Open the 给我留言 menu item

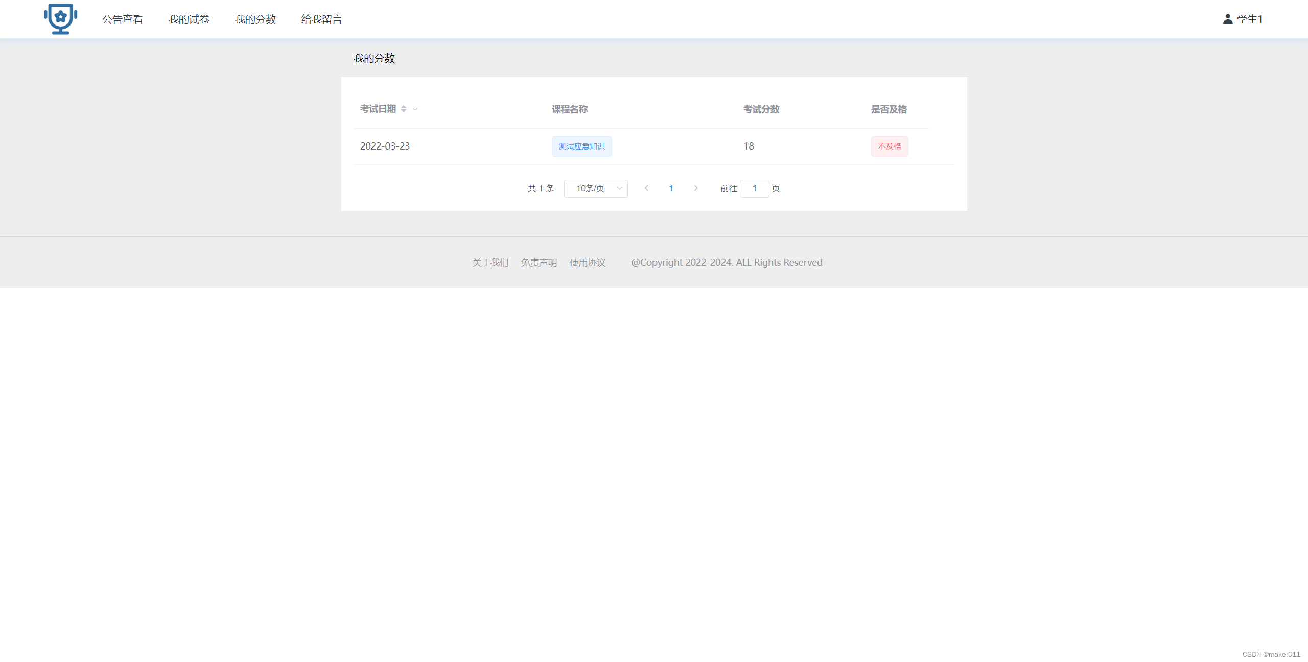point(322,19)
